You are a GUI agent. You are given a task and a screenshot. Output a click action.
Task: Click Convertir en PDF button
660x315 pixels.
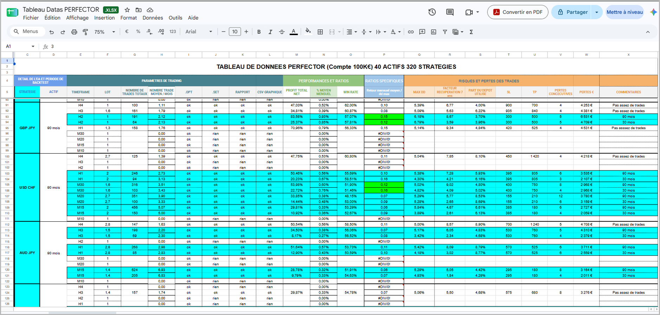point(518,12)
